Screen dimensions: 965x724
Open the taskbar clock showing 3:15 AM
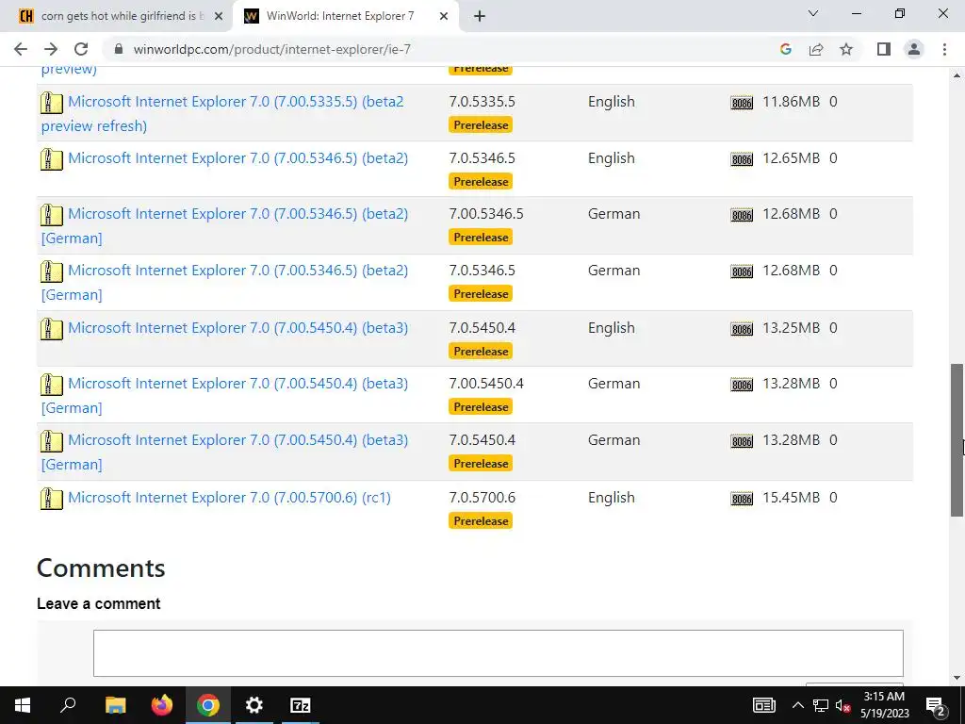click(884, 705)
